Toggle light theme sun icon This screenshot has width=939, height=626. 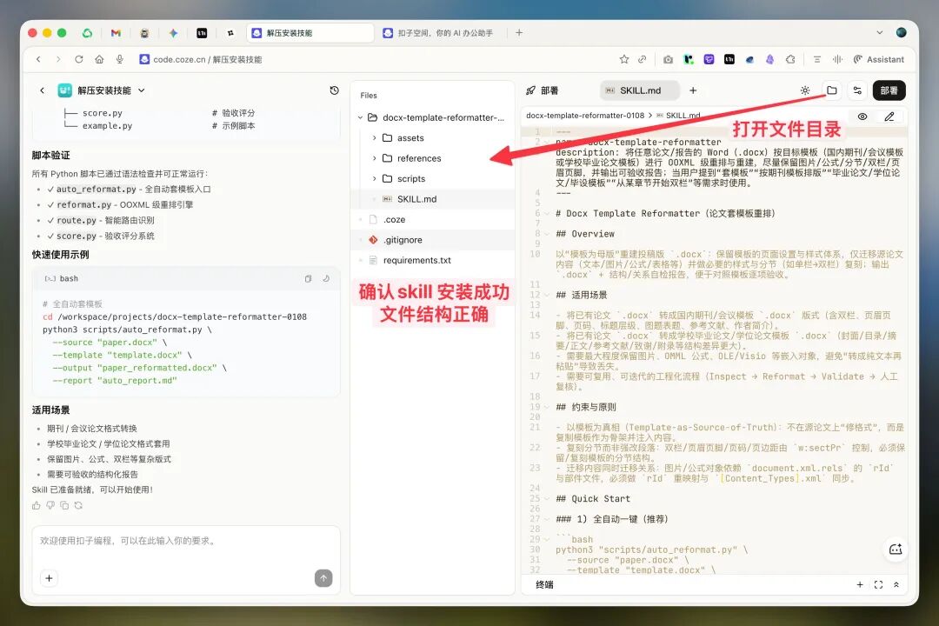tap(805, 90)
